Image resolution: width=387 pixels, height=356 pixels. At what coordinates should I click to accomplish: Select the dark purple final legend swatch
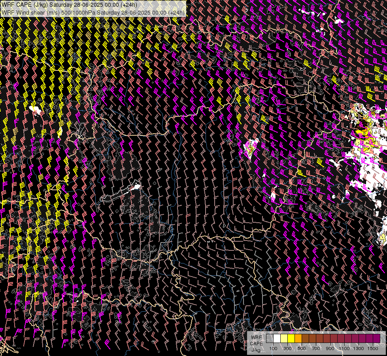(377, 339)
